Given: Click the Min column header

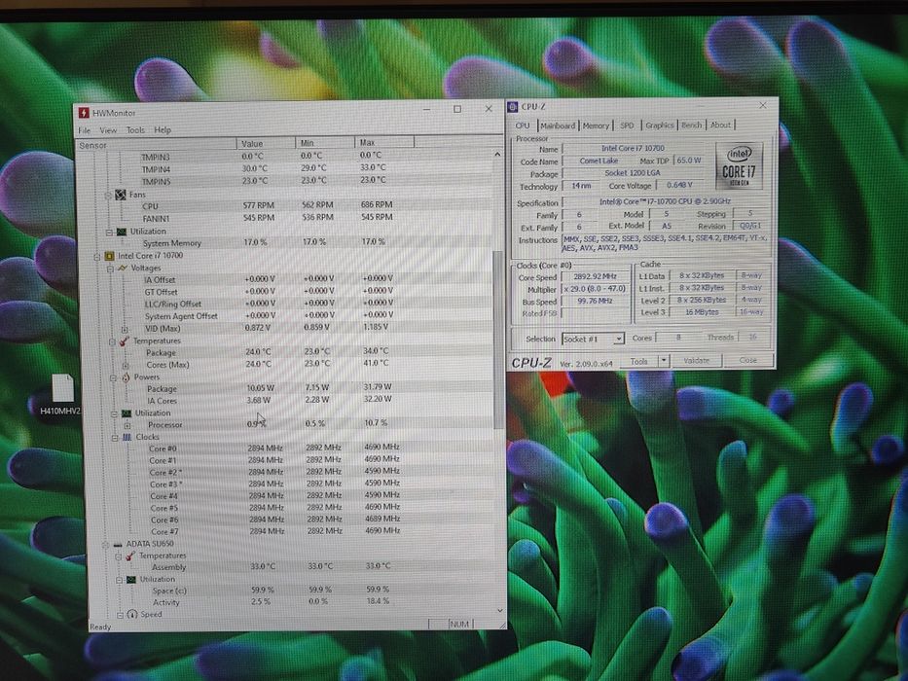Looking at the screenshot, I should tap(325, 143).
